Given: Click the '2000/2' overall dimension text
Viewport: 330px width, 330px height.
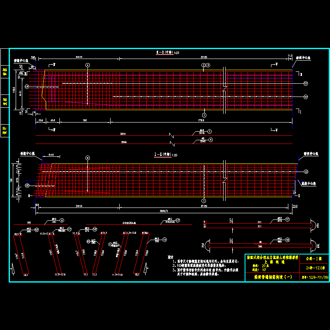Looking at the screenshot, I should coord(164,211).
